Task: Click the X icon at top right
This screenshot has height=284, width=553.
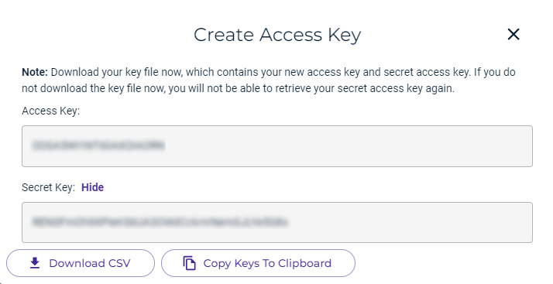Action: [513, 35]
